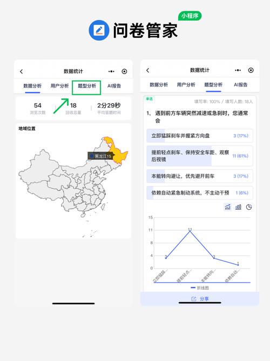Image resolution: width=270 pixels, height=361 pixels.
Task: Click the 问卷管家 title text
Action: (145, 30)
